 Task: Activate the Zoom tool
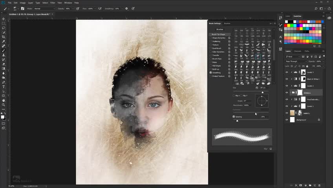coord(4,105)
